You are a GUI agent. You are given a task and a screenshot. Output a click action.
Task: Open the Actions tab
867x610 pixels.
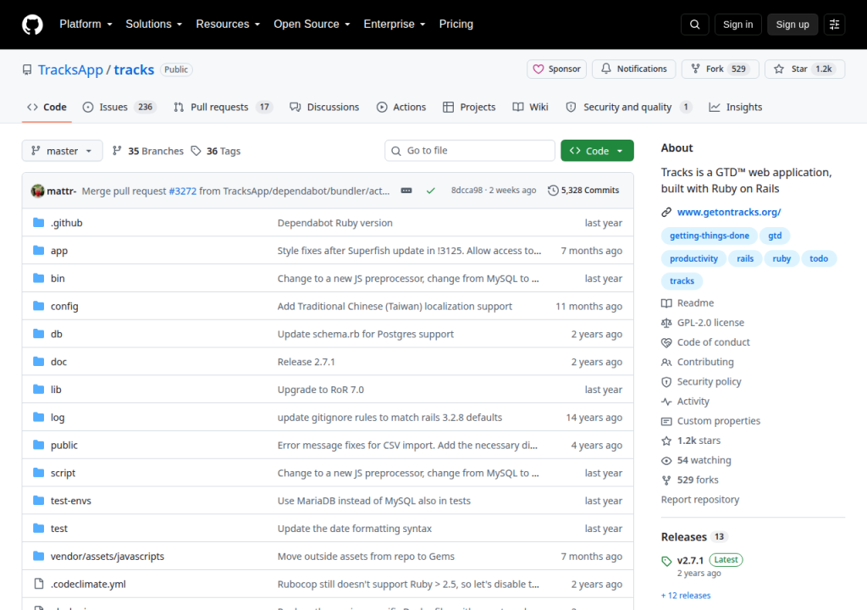(x=401, y=107)
